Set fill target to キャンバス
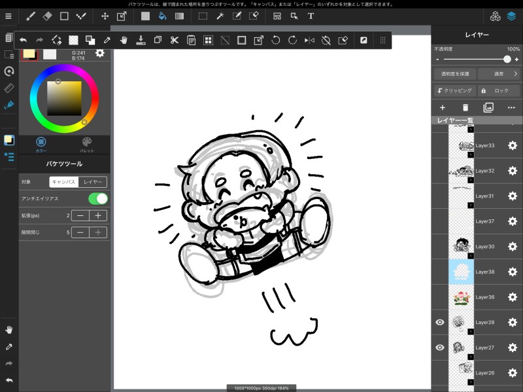Image resolution: width=523 pixels, height=392 pixels. pyautogui.click(x=63, y=182)
